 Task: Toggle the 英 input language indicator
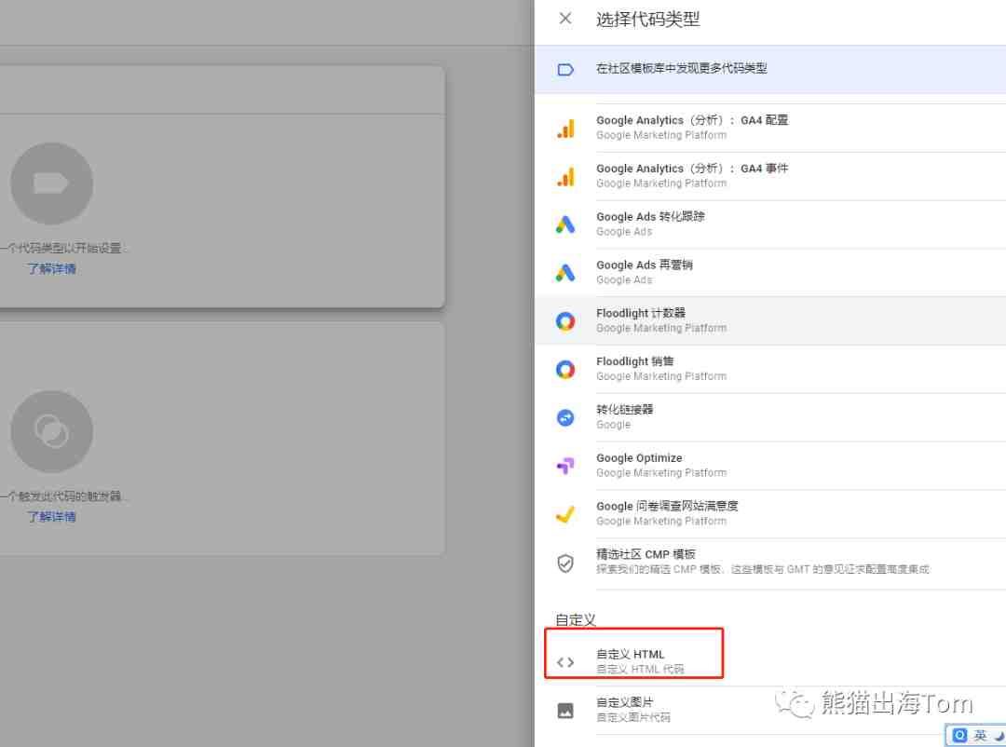980,736
